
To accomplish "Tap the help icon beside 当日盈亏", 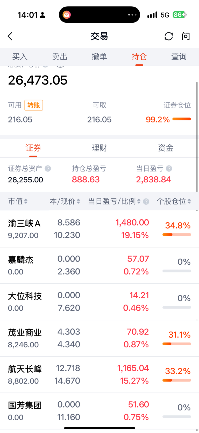I will 169,169.
